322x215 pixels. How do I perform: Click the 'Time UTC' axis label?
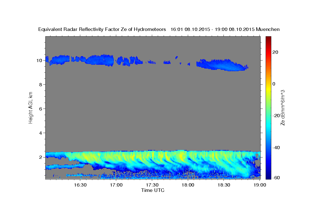153,190
